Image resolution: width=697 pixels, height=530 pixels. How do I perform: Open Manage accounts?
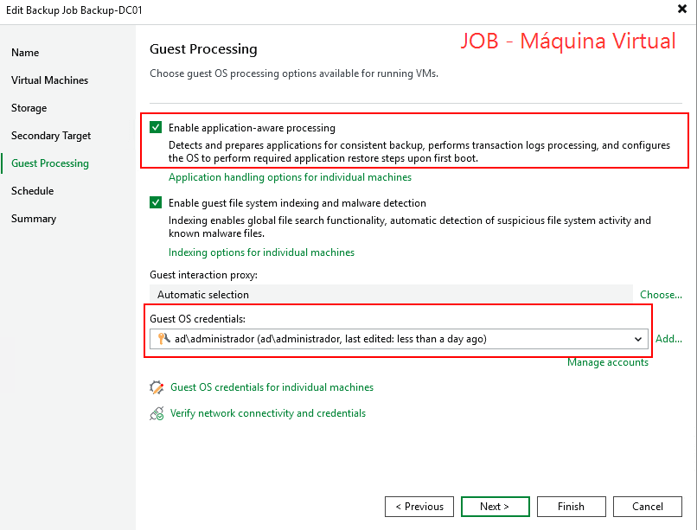(x=608, y=362)
